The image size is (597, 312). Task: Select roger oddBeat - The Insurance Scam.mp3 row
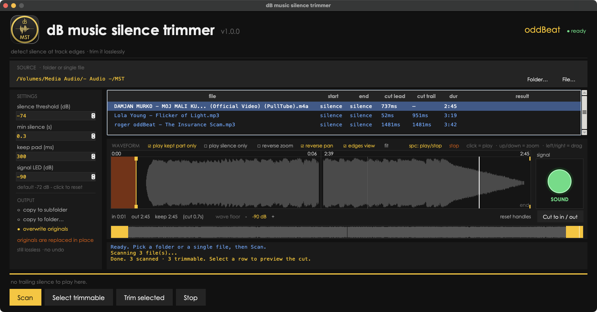click(344, 125)
